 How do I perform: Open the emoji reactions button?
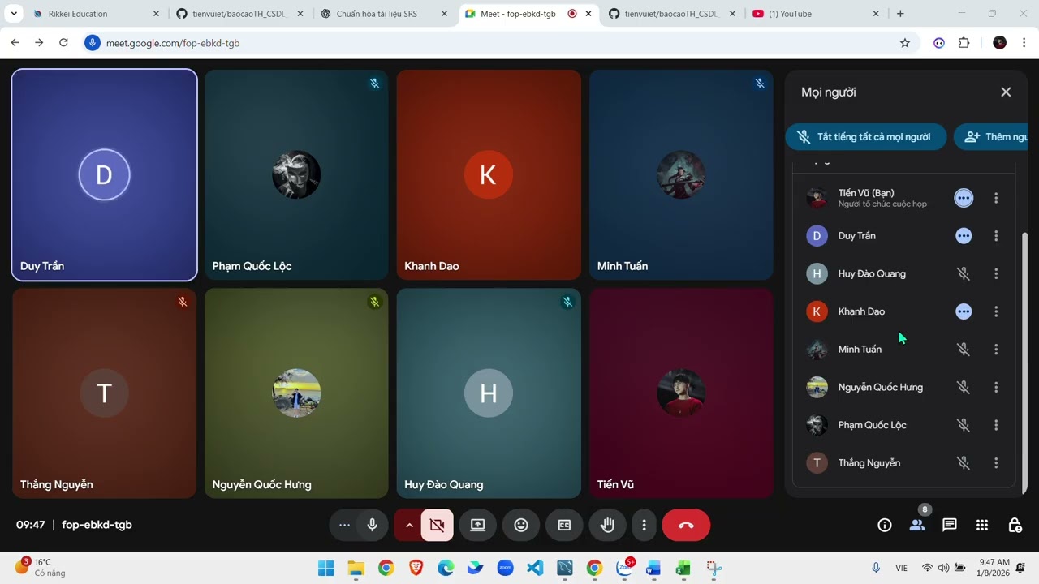[521, 525]
